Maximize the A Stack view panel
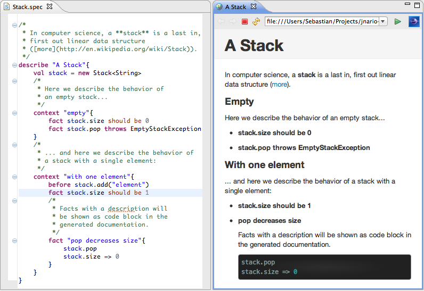 point(417,5)
